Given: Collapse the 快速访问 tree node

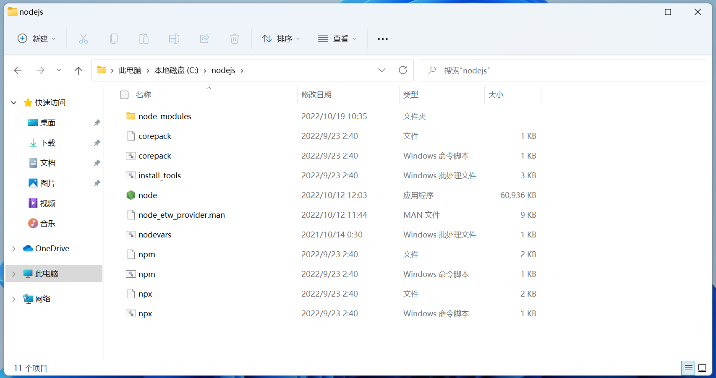Looking at the screenshot, I should point(14,103).
